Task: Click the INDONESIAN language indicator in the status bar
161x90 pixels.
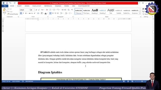Action: tap(29, 81)
